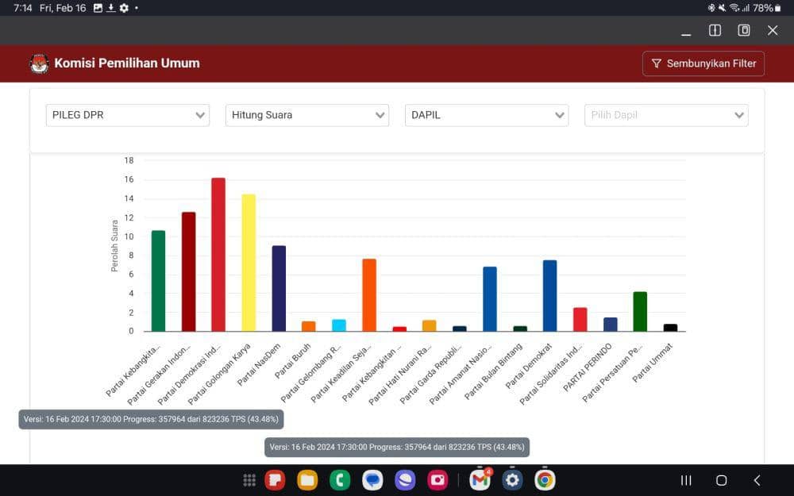This screenshot has width=794, height=496.
Task: Click the Partai NasDem axis label
Action: coord(259,364)
